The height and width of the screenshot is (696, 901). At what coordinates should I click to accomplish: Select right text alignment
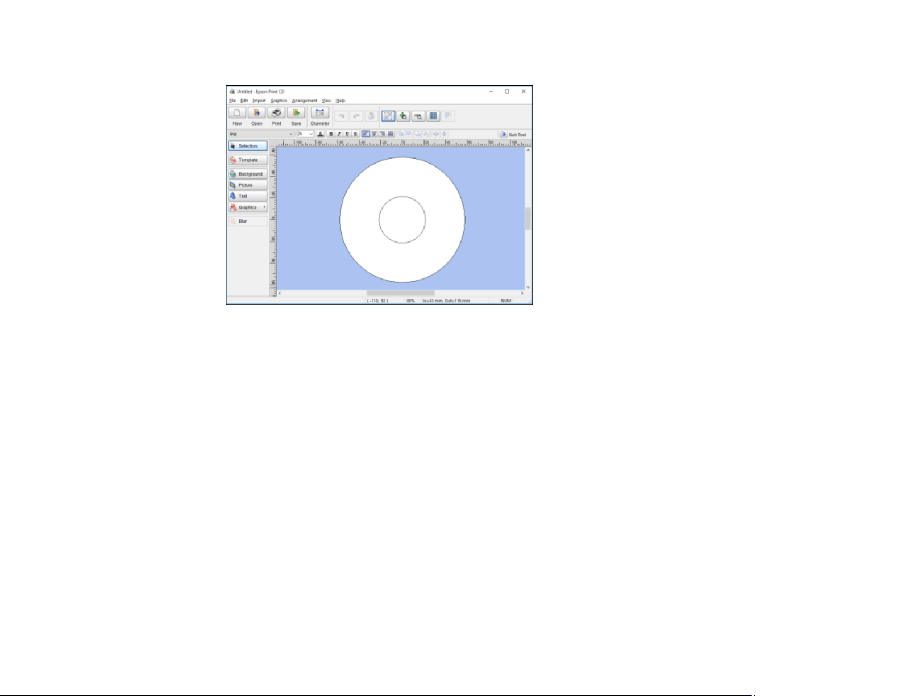(382, 134)
